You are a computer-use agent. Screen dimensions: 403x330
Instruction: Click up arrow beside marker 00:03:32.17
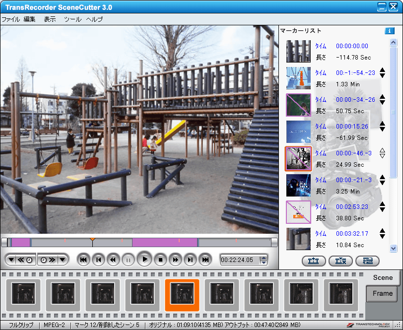tap(382, 231)
